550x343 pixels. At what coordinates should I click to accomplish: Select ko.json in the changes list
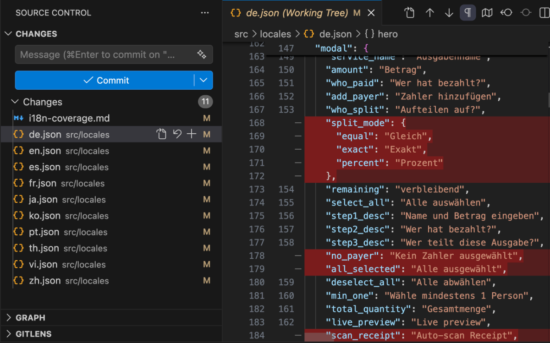pyautogui.click(x=111, y=216)
